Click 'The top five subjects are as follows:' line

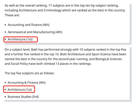pos(30,73)
